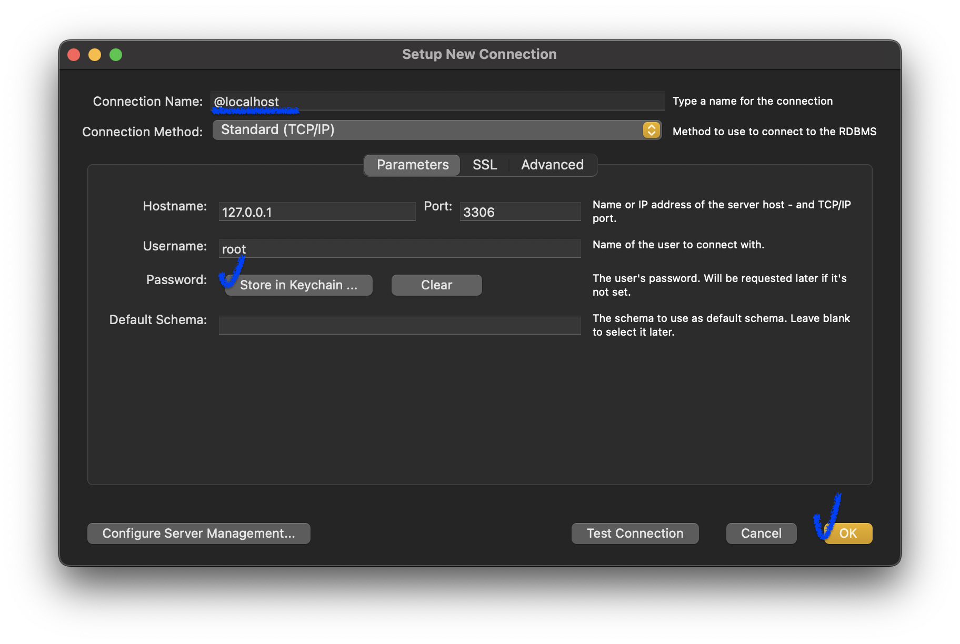
Task: Open Configure Server Management
Action: [198, 534]
